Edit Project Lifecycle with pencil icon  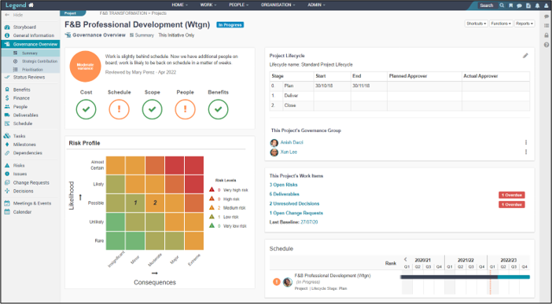click(x=525, y=56)
